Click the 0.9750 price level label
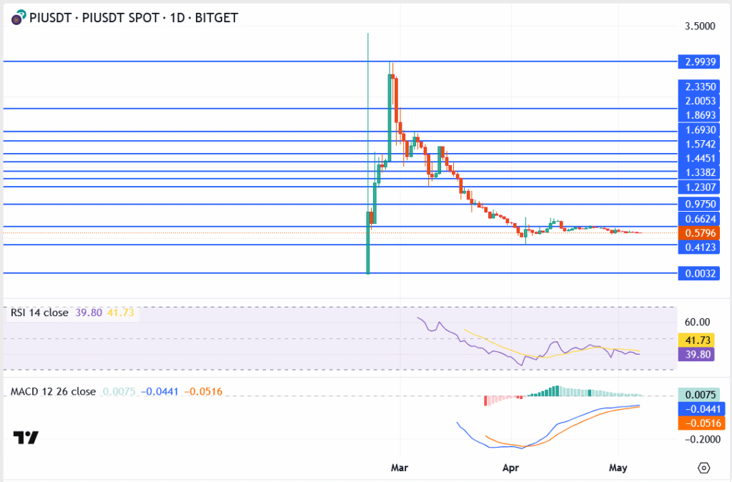 coord(698,204)
